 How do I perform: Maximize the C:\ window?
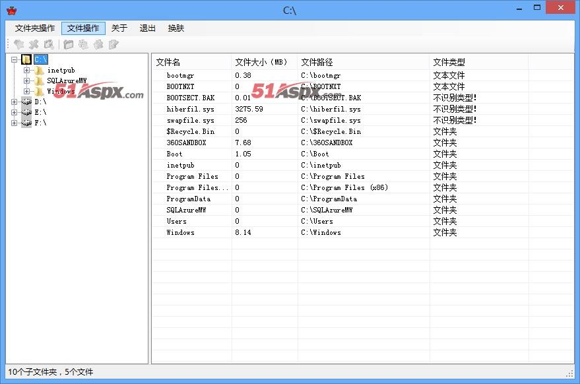537,7
